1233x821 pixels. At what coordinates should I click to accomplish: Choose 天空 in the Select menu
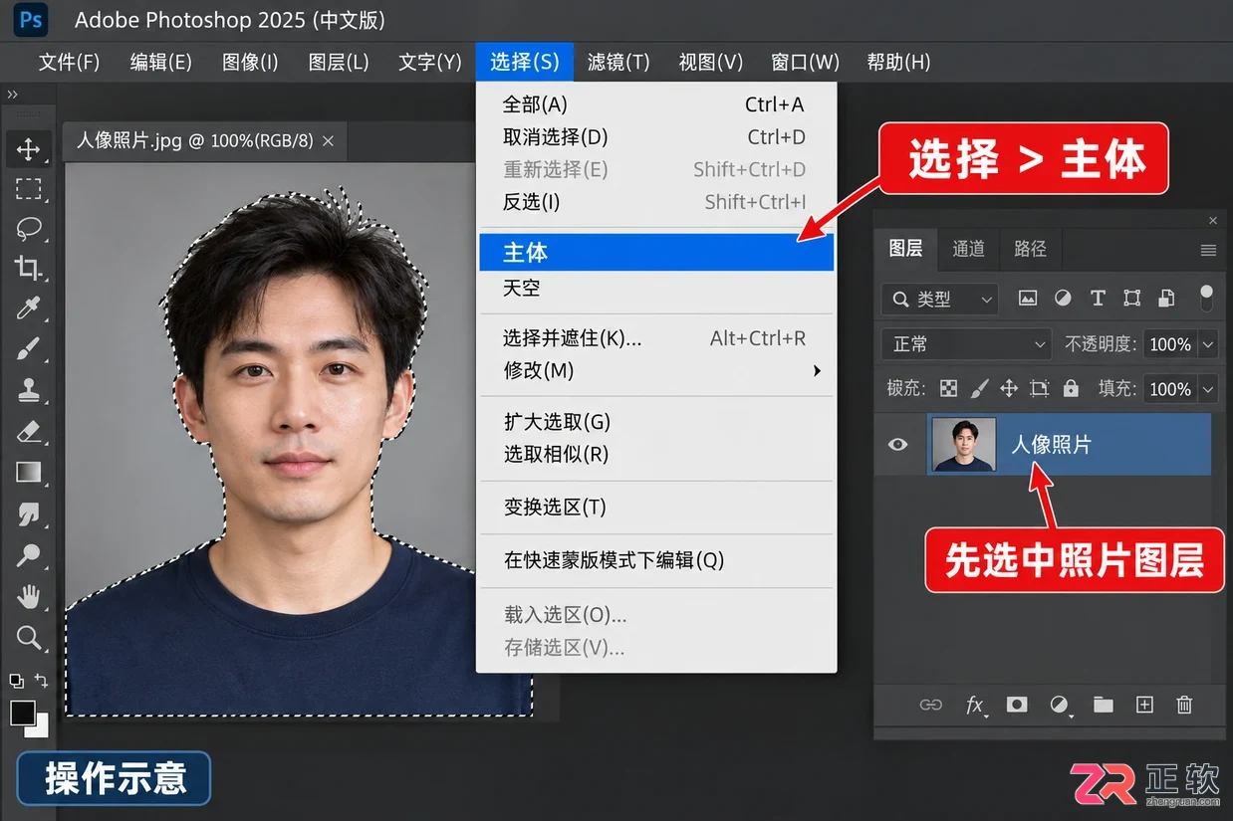[x=655, y=289]
